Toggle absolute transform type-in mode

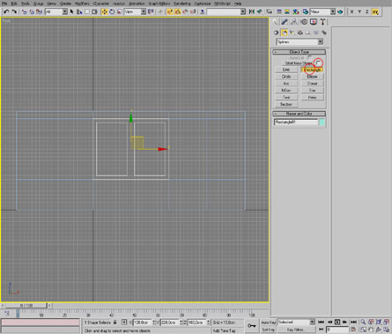coord(124,323)
